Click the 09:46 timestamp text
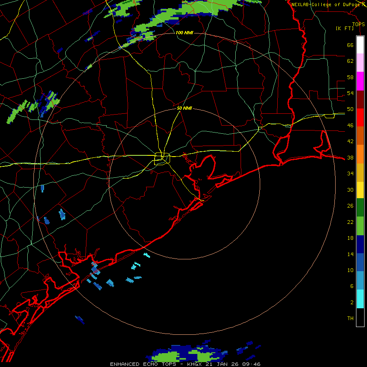 251,364
